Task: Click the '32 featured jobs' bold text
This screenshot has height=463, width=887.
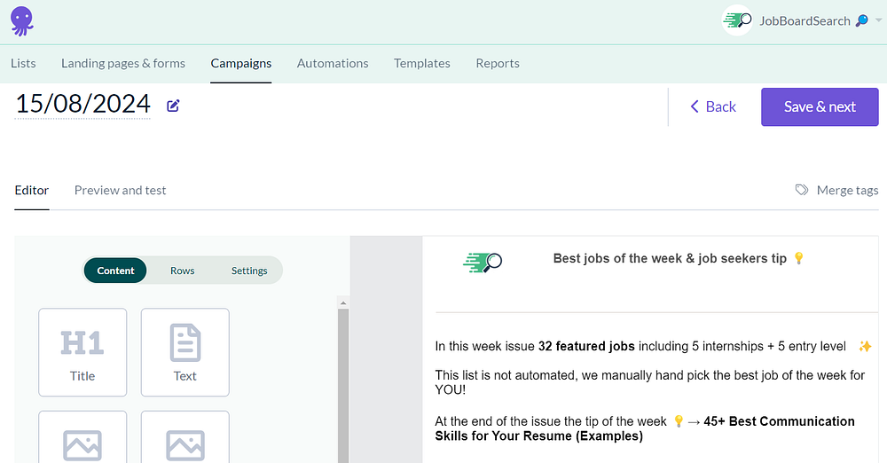Action: pos(586,347)
